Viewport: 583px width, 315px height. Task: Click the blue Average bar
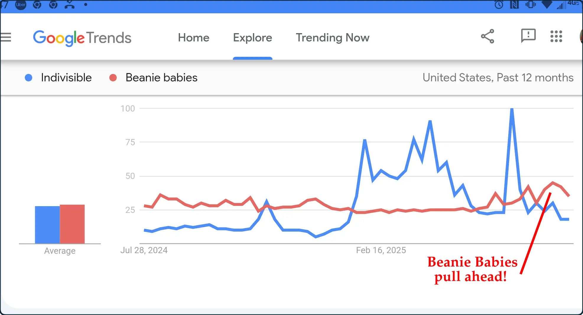[x=47, y=225]
